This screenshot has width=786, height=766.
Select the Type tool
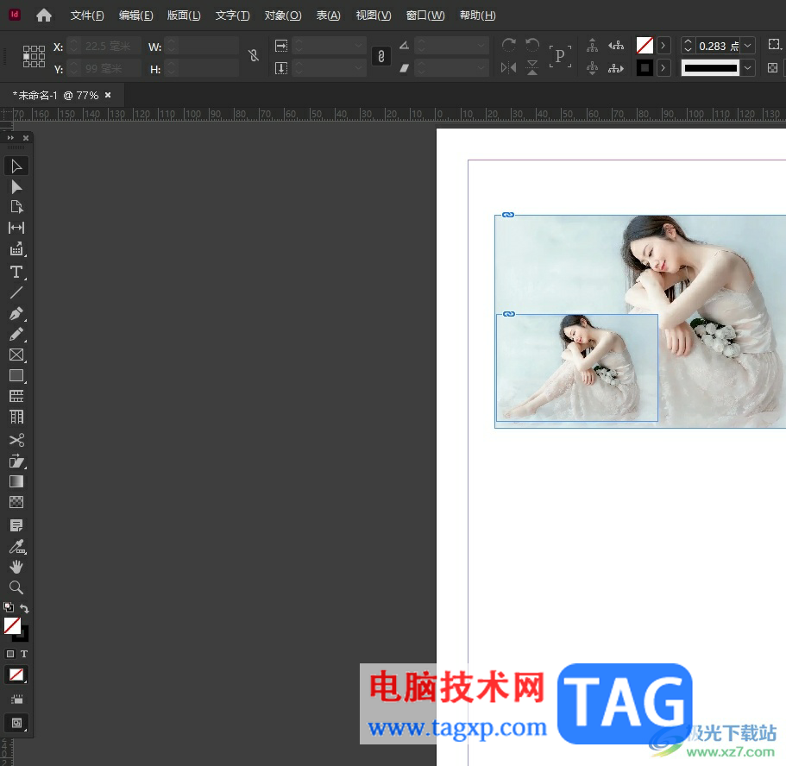[x=16, y=272]
